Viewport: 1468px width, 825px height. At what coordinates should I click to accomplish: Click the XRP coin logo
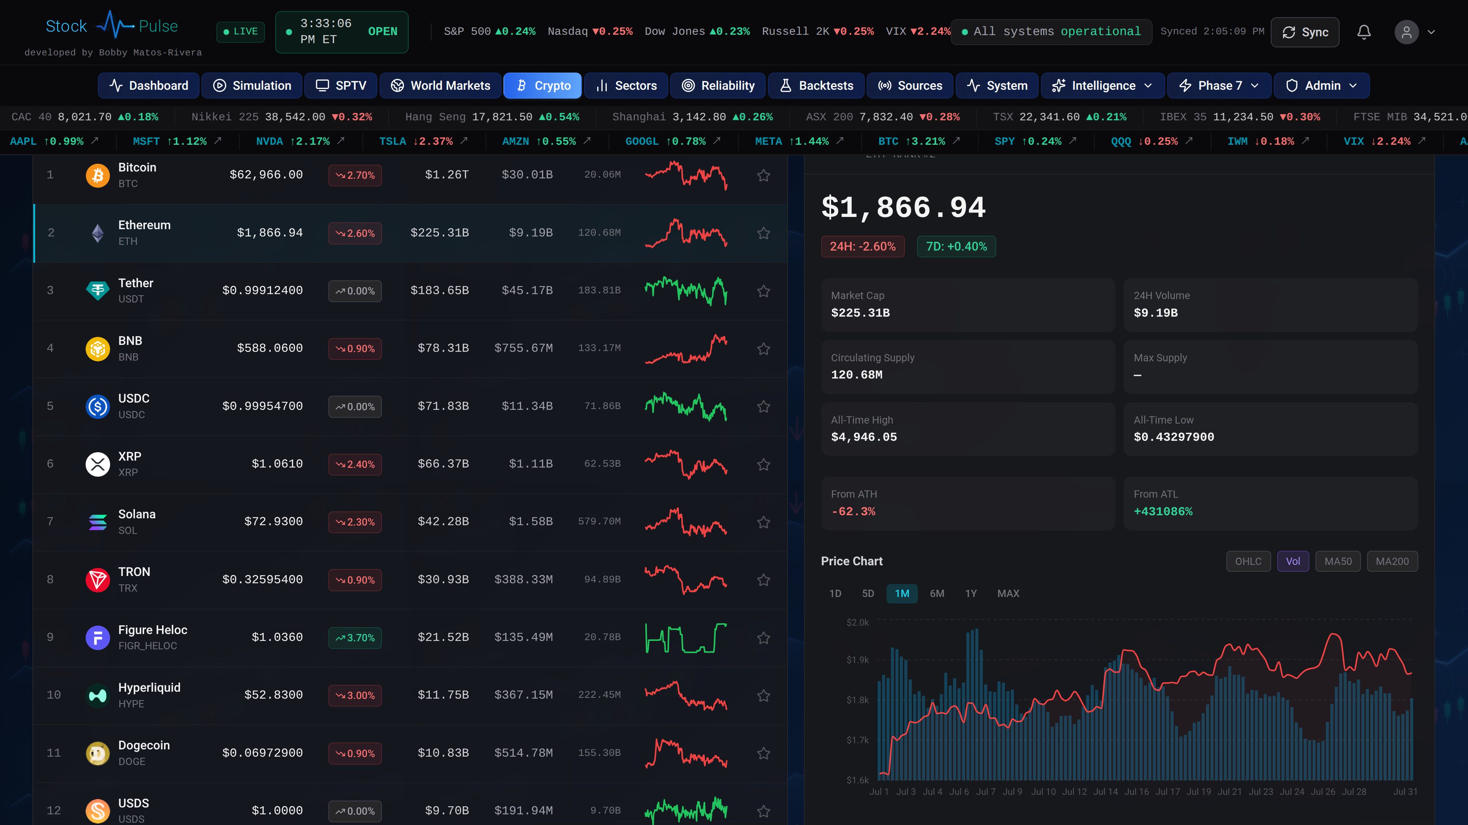[x=97, y=464]
